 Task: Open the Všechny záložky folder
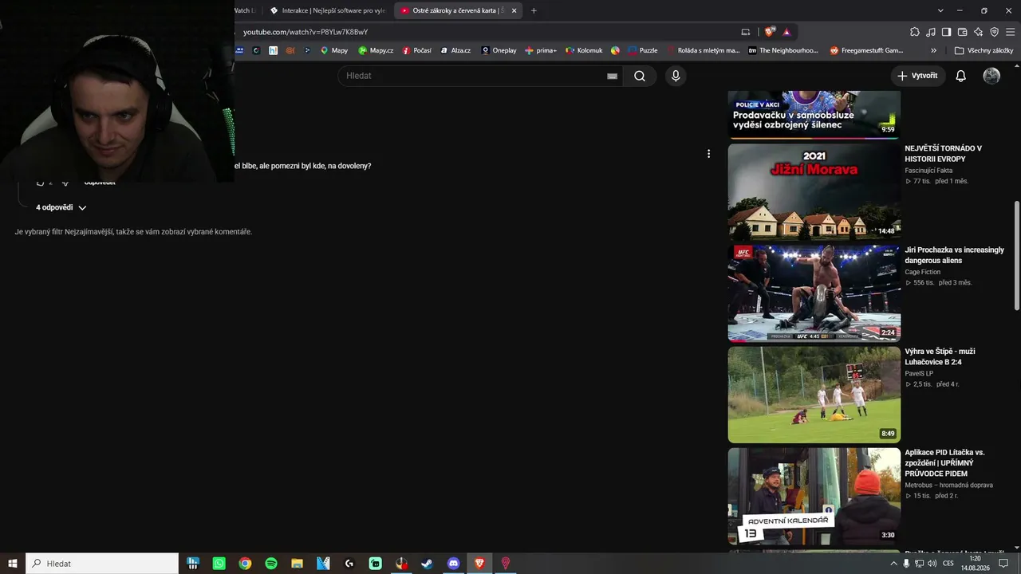click(x=984, y=50)
